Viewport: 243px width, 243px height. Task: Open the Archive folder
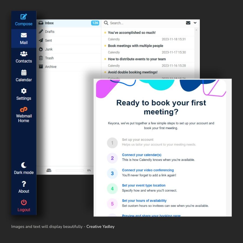pyautogui.click(x=69, y=67)
